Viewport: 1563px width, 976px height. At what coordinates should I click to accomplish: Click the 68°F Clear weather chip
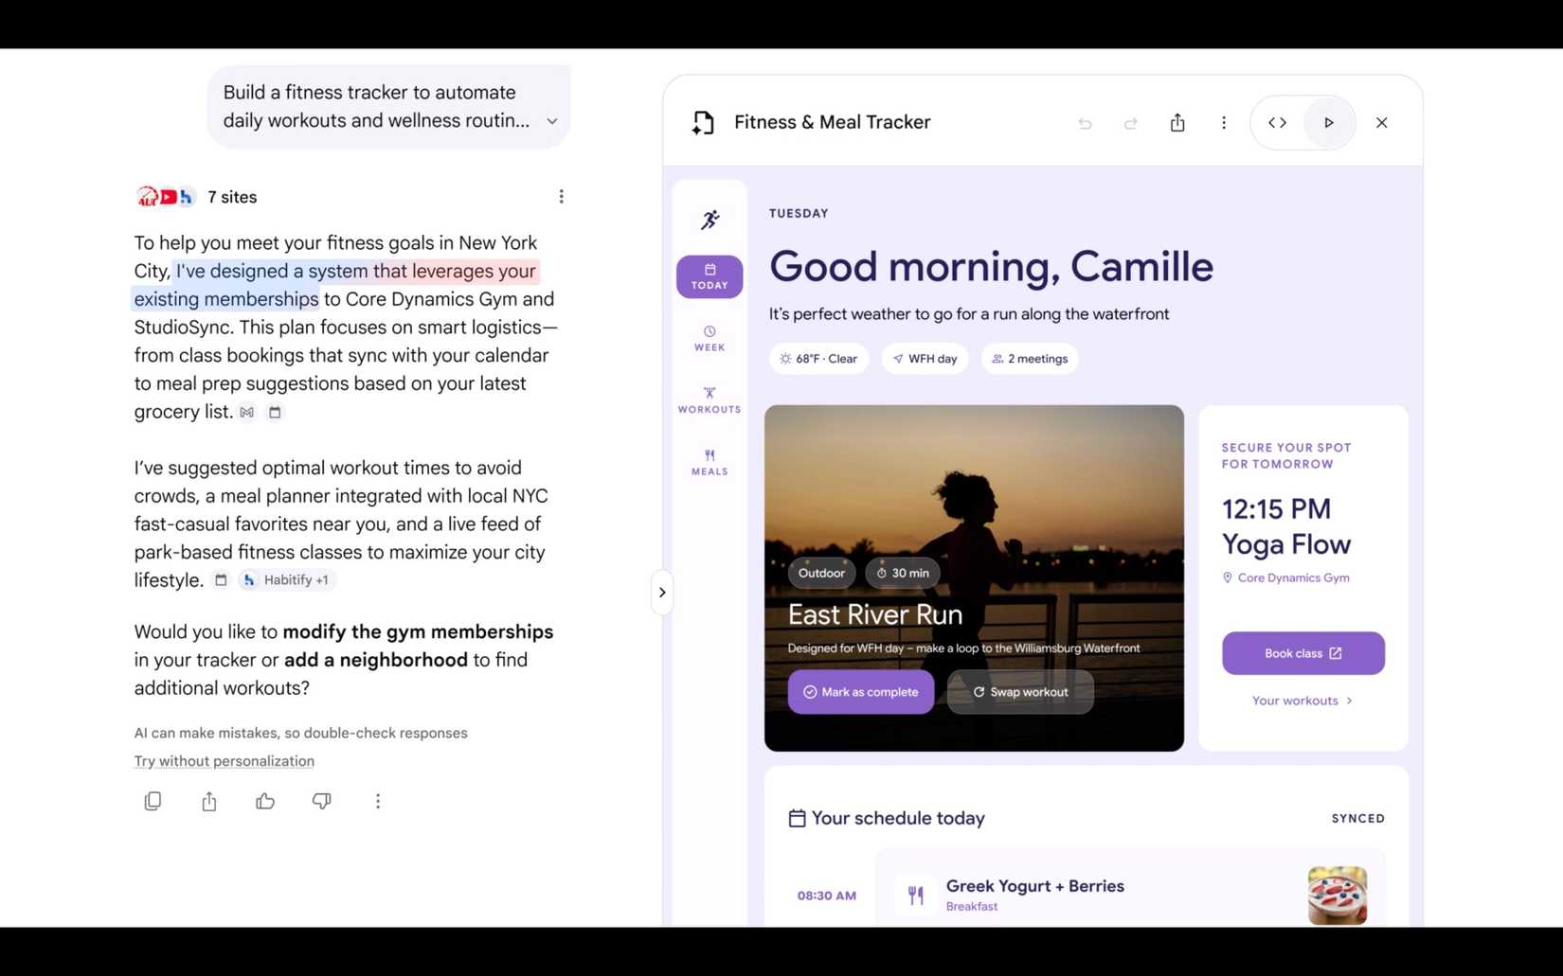coord(818,359)
